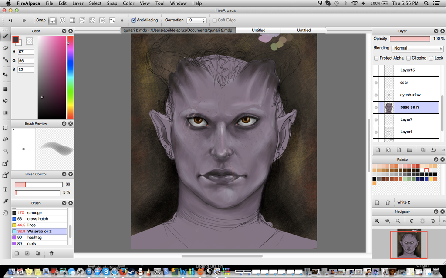Toggle visibility of the scar layer

point(376,83)
